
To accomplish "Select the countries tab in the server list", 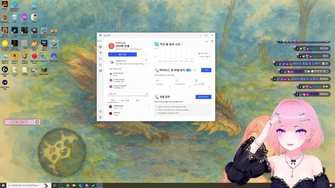I will [x=113, y=100].
